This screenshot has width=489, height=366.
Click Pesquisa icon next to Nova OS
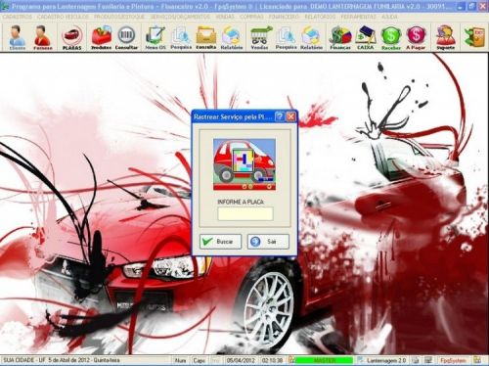pos(181,38)
